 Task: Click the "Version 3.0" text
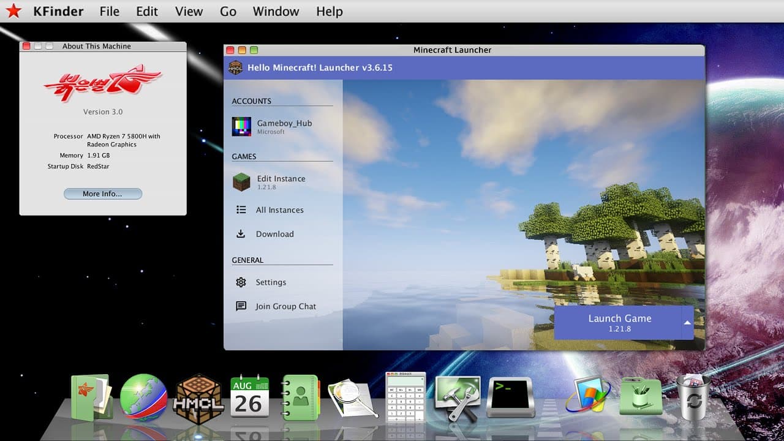coord(103,112)
